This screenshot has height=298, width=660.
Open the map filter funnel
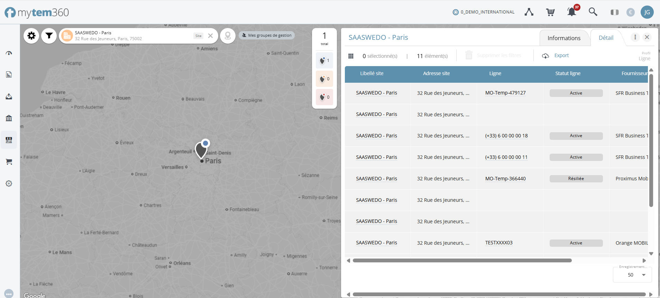[49, 36]
